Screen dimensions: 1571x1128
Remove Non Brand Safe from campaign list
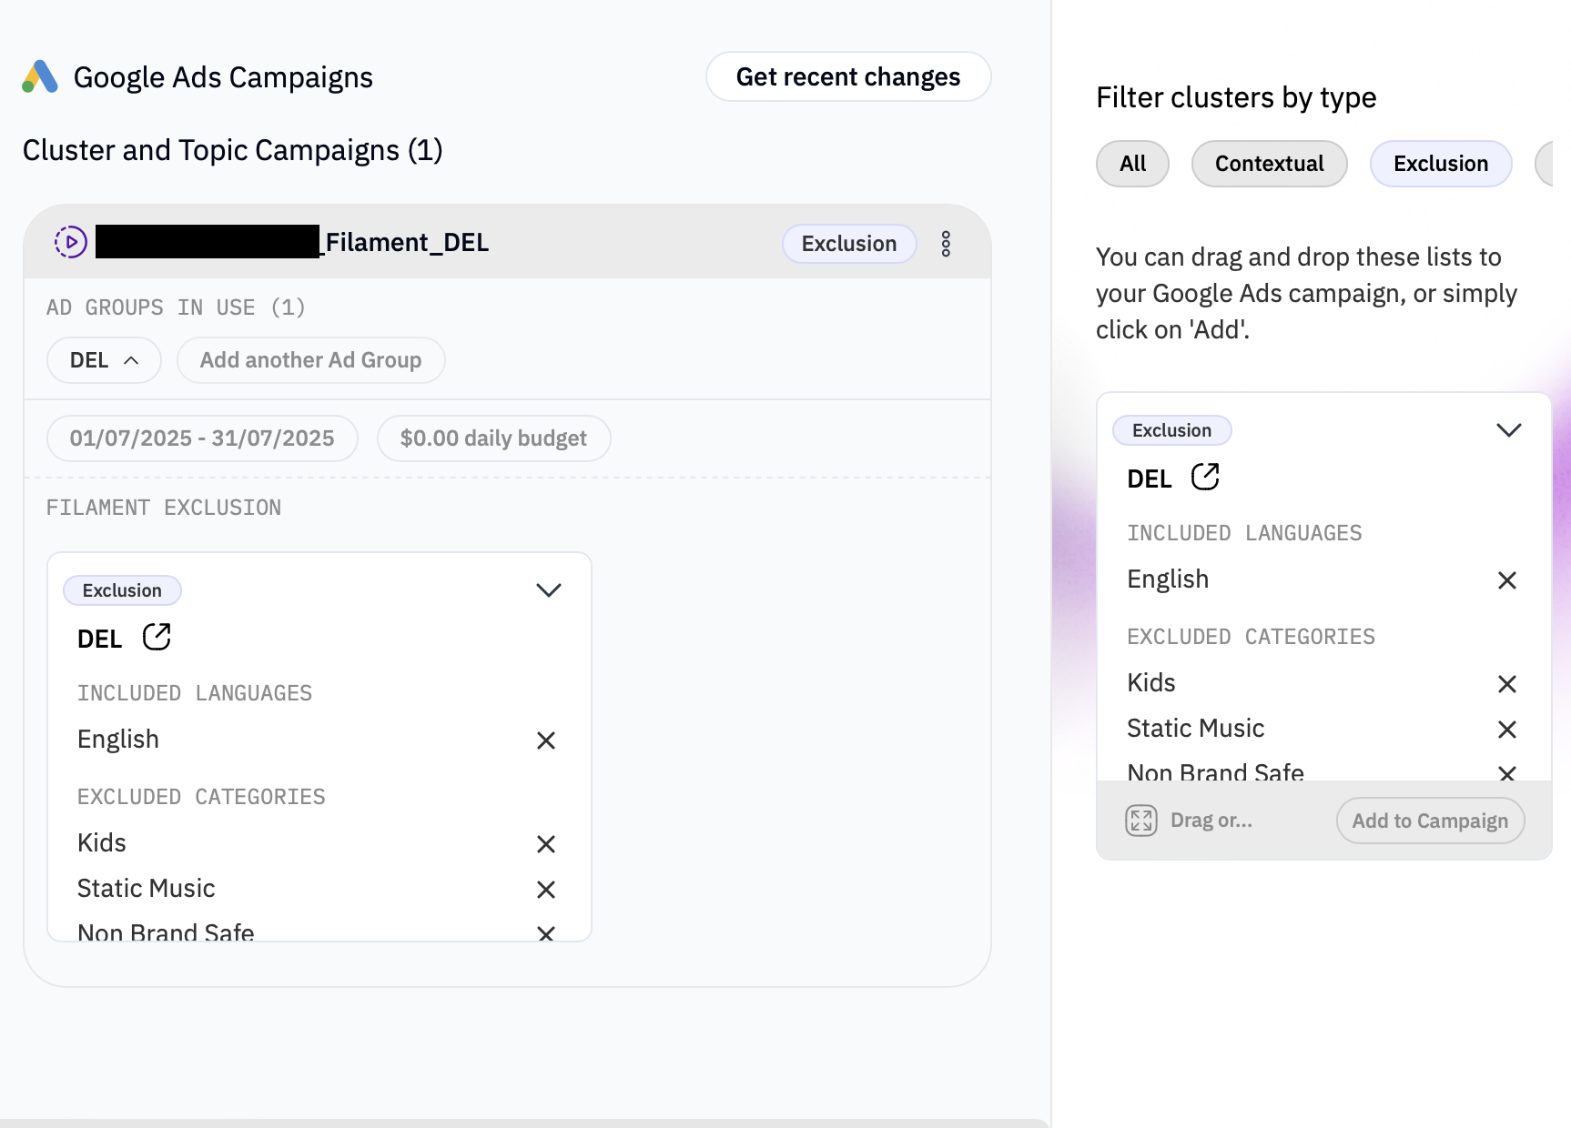(546, 933)
